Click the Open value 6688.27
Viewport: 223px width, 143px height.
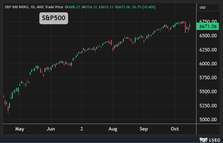[x=74, y=7]
